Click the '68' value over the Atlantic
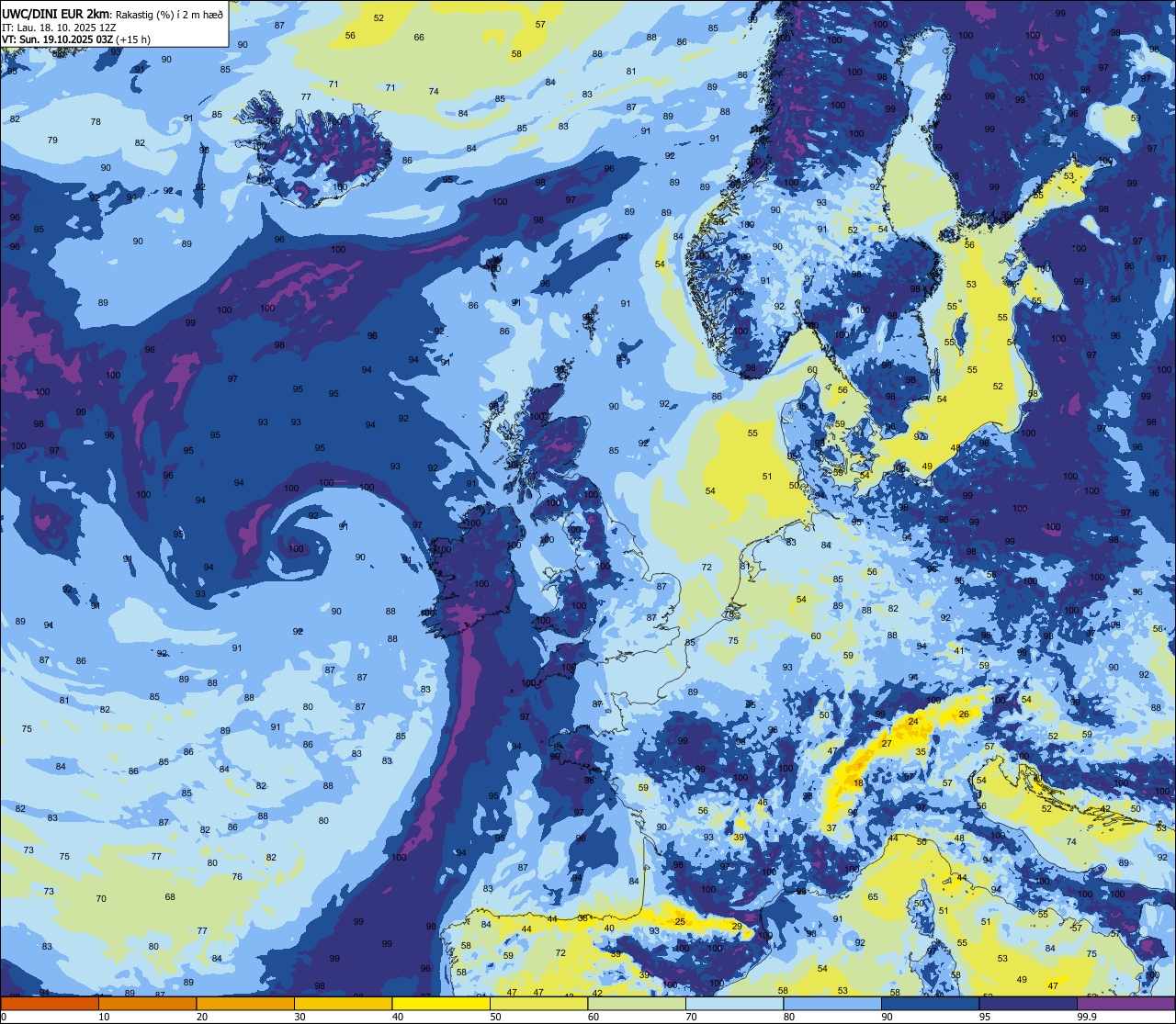The image size is (1176, 1024). [x=170, y=897]
